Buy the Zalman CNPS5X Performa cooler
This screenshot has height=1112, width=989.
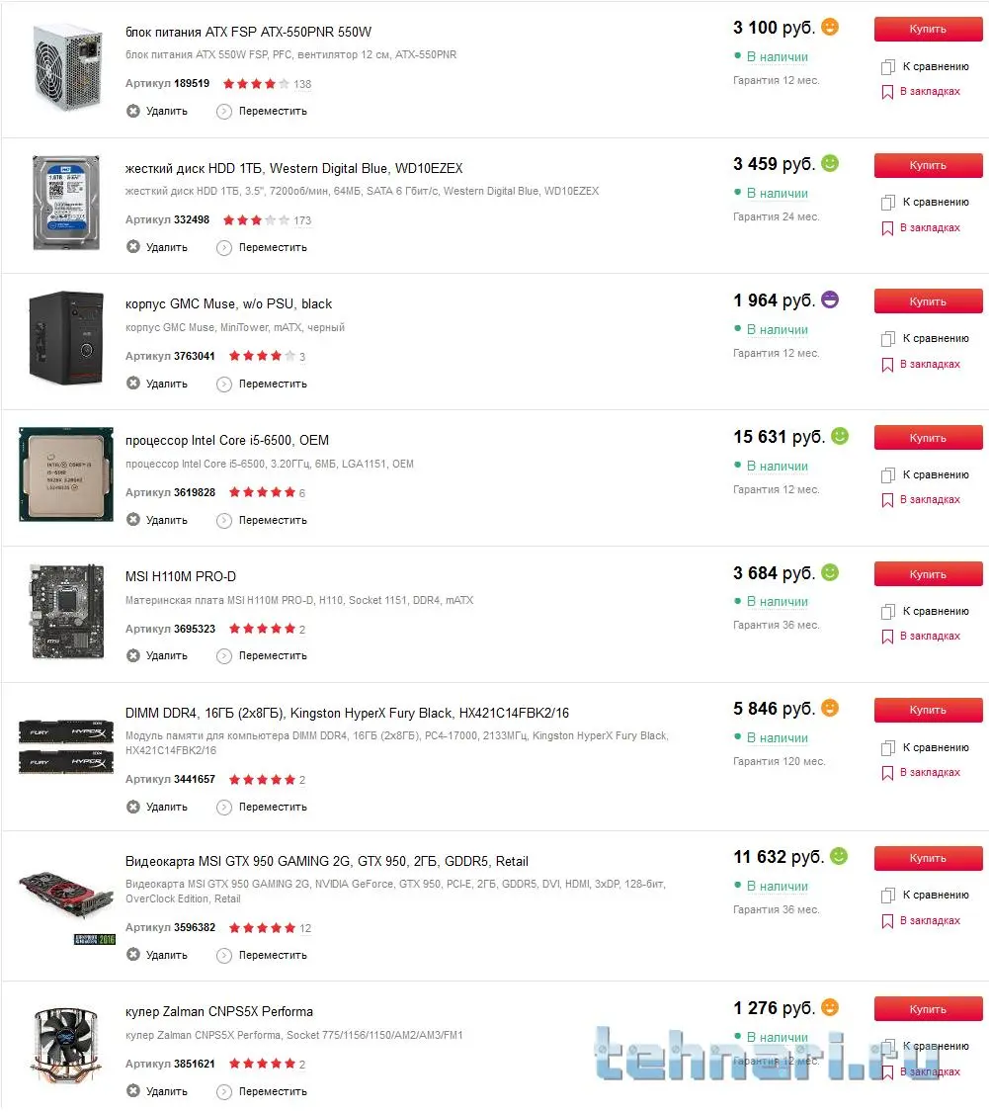[x=928, y=1009]
